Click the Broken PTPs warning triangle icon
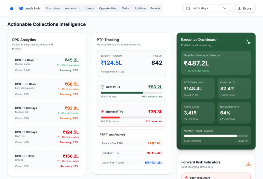 102,112
